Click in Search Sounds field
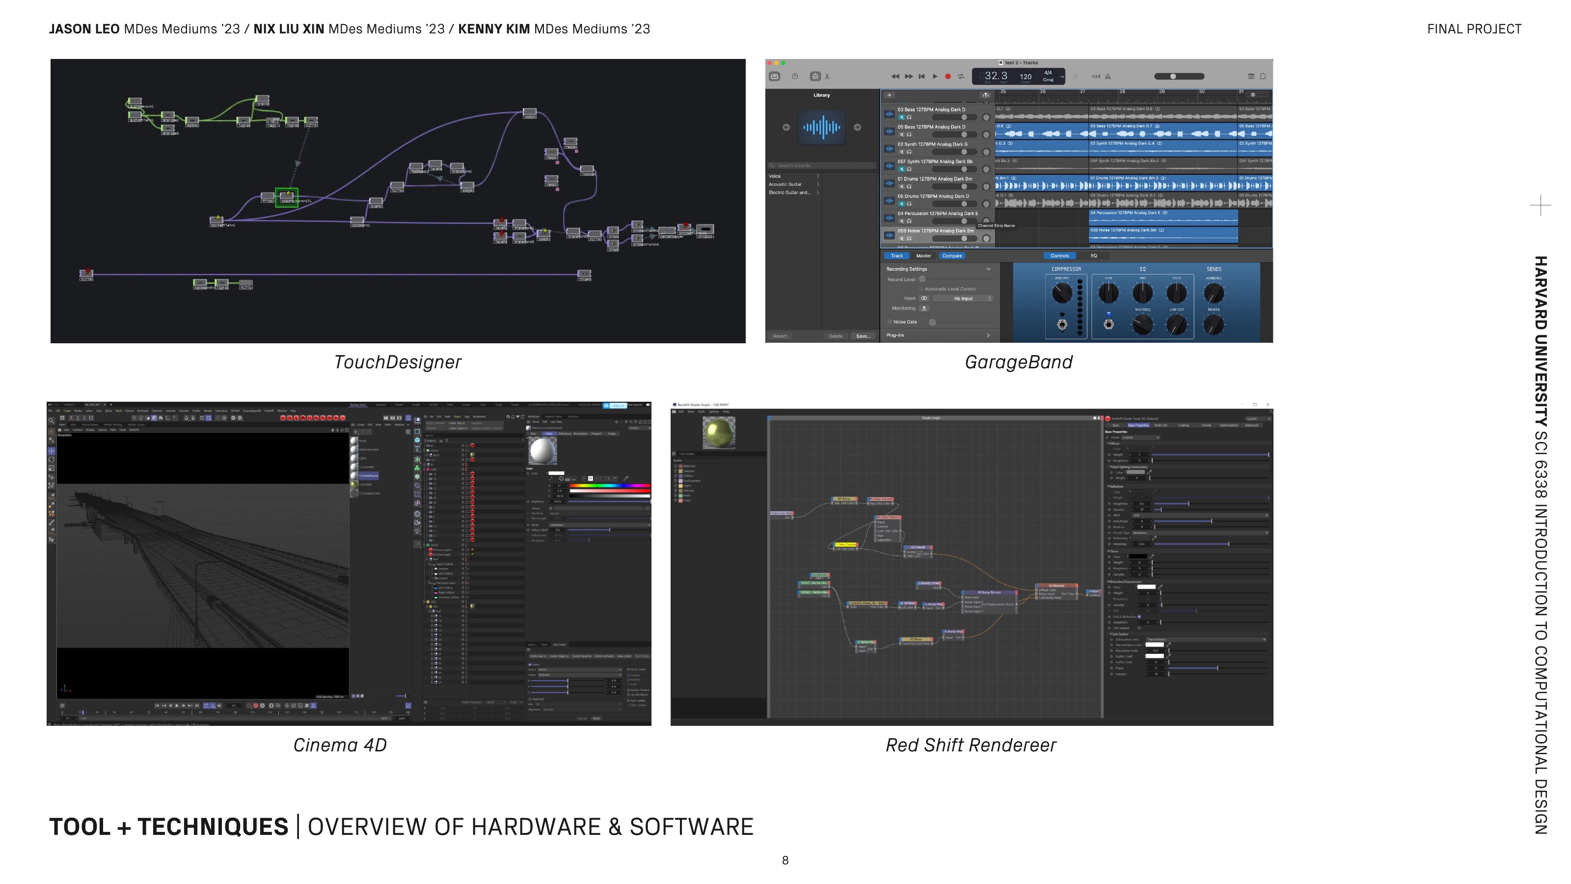This screenshot has width=1571, height=884. 821,166
